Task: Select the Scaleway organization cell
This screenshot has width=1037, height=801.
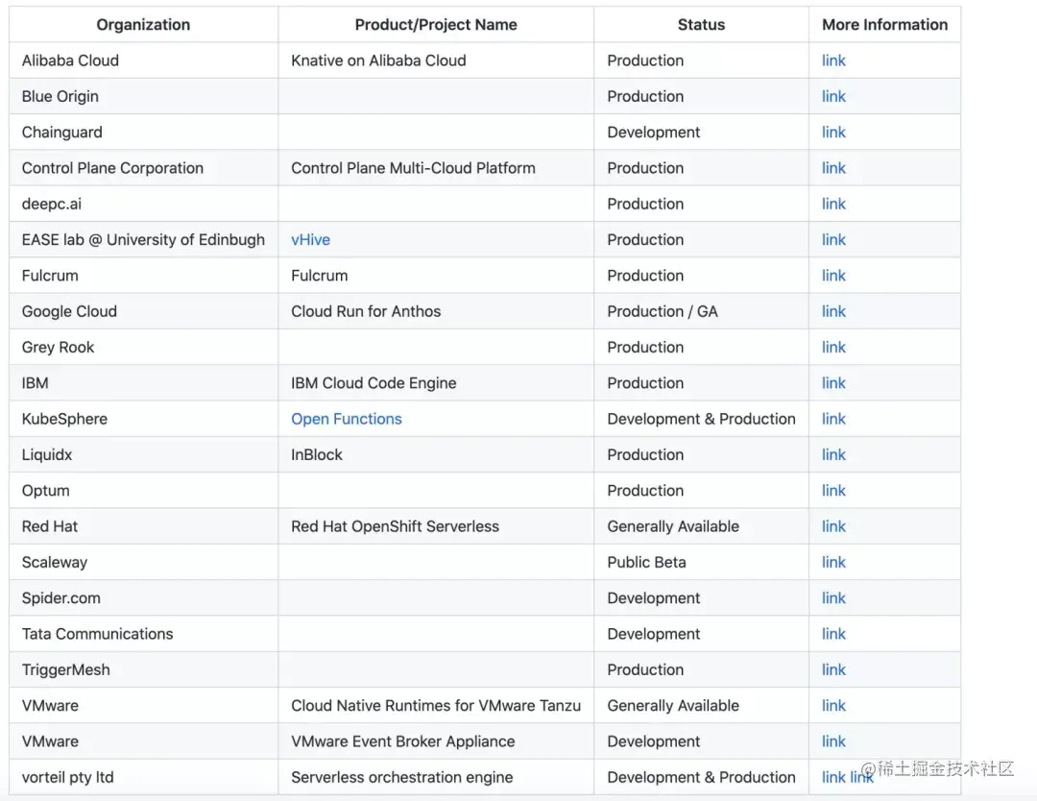Action: (x=143, y=562)
